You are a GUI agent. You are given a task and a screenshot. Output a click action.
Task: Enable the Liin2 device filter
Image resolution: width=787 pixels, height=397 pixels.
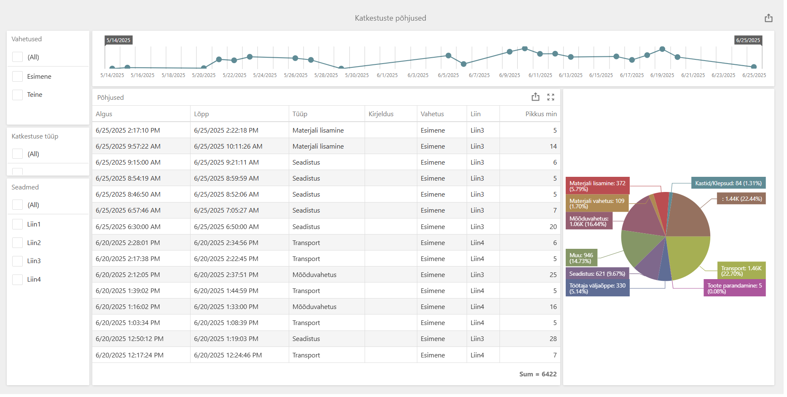click(17, 243)
